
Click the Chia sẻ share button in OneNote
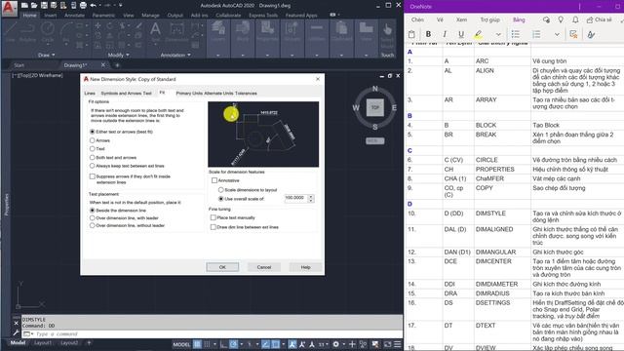(599, 19)
